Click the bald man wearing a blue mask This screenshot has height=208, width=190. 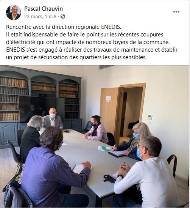pos(53,119)
